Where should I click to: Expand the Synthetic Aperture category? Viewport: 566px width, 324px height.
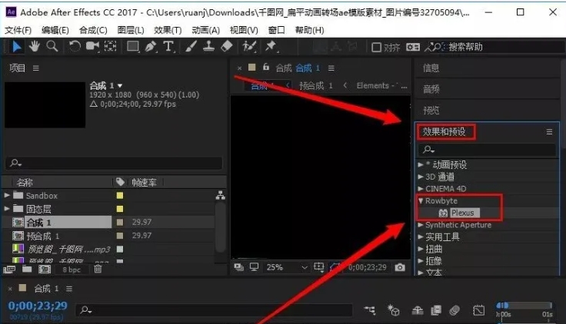click(x=421, y=224)
